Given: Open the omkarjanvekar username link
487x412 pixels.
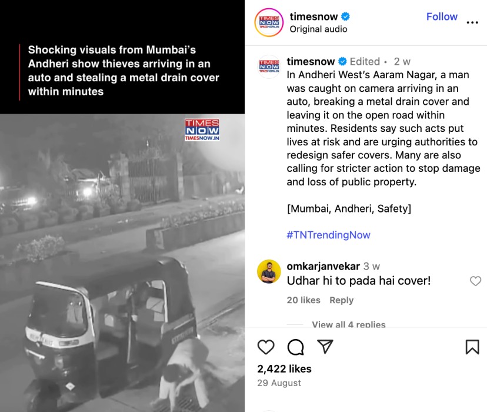Looking at the screenshot, I should pos(323,266).
